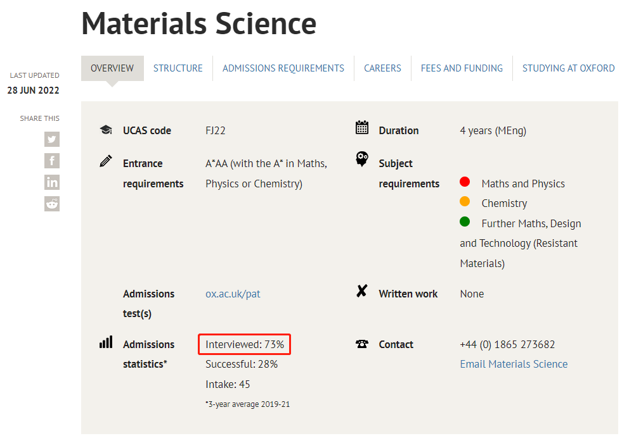The width and height of the screenshot is (622, 443).
Task: Open the Admissions Requirements tab
Action: 283,68
